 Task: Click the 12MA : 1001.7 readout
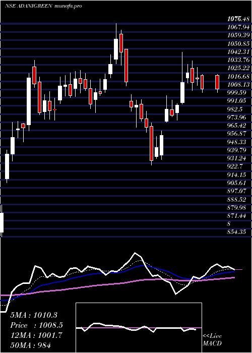36,335
